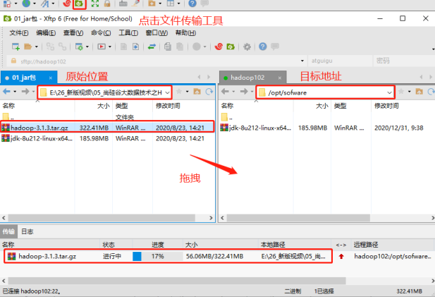Open dropdown next to session properties icon
Screen dimensions: 435x297
click(87, 47)
